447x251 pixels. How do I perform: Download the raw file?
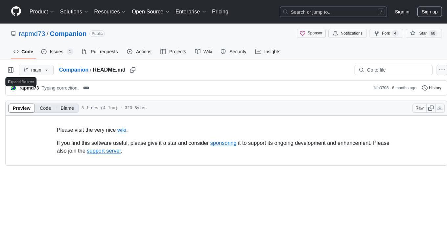(440, 108)
